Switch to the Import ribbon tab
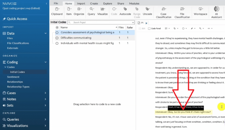 (x=81, y=4)
